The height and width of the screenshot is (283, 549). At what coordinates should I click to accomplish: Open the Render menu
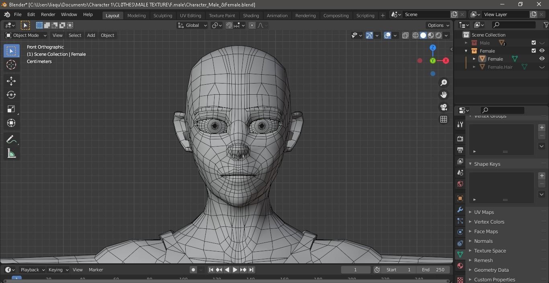(48, 14)
